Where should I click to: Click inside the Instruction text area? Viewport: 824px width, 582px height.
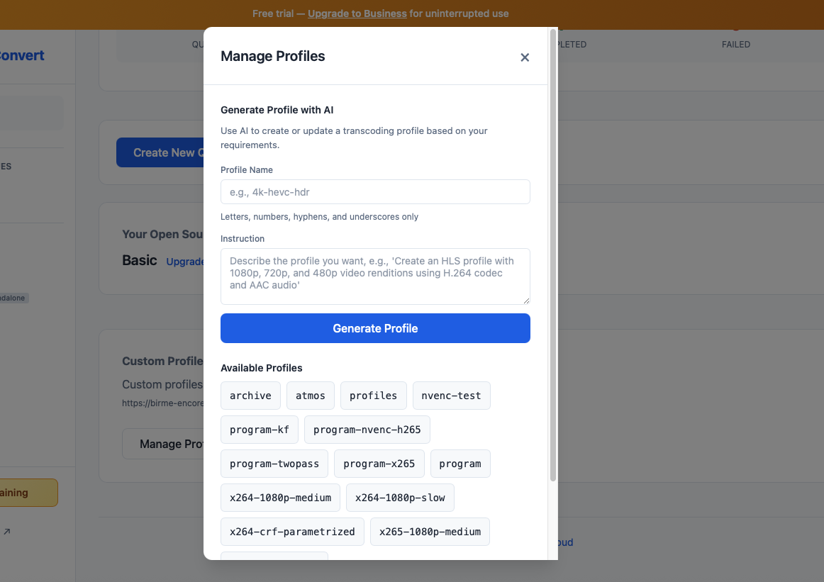pyautogui.click(x=375, y=276)
